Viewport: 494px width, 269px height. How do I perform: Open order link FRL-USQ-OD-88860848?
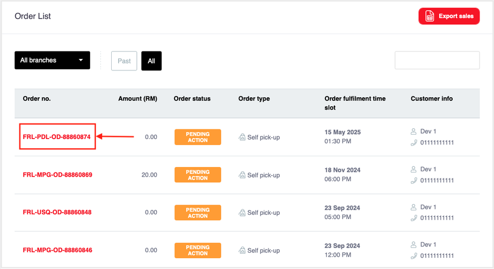tap(57, 212)
